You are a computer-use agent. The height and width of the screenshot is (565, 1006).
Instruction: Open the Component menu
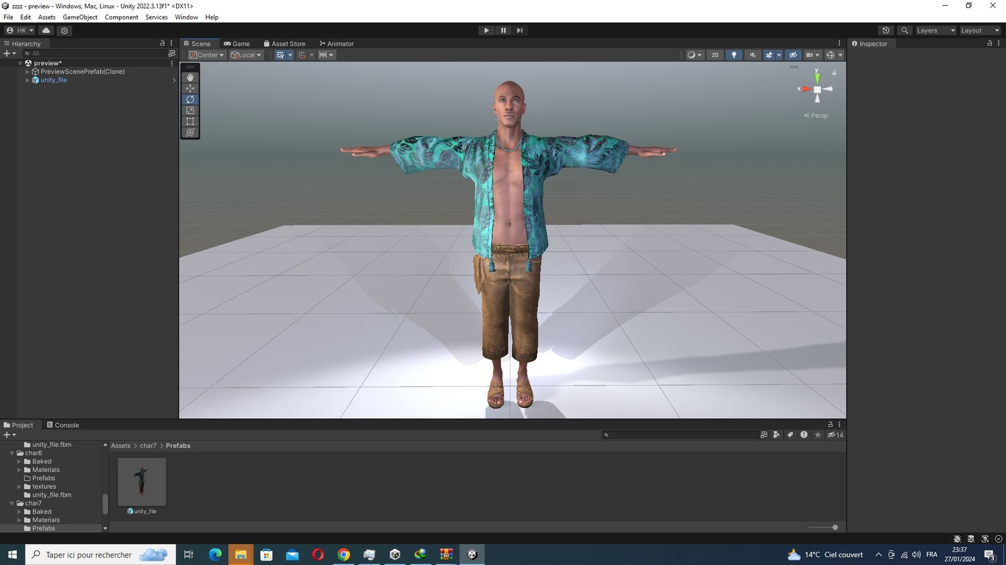coord(121,17)
